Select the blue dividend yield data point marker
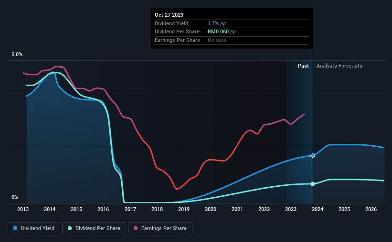Image resolution: width=392 pixels, height=242 pixels. click(x=313, y=155)
